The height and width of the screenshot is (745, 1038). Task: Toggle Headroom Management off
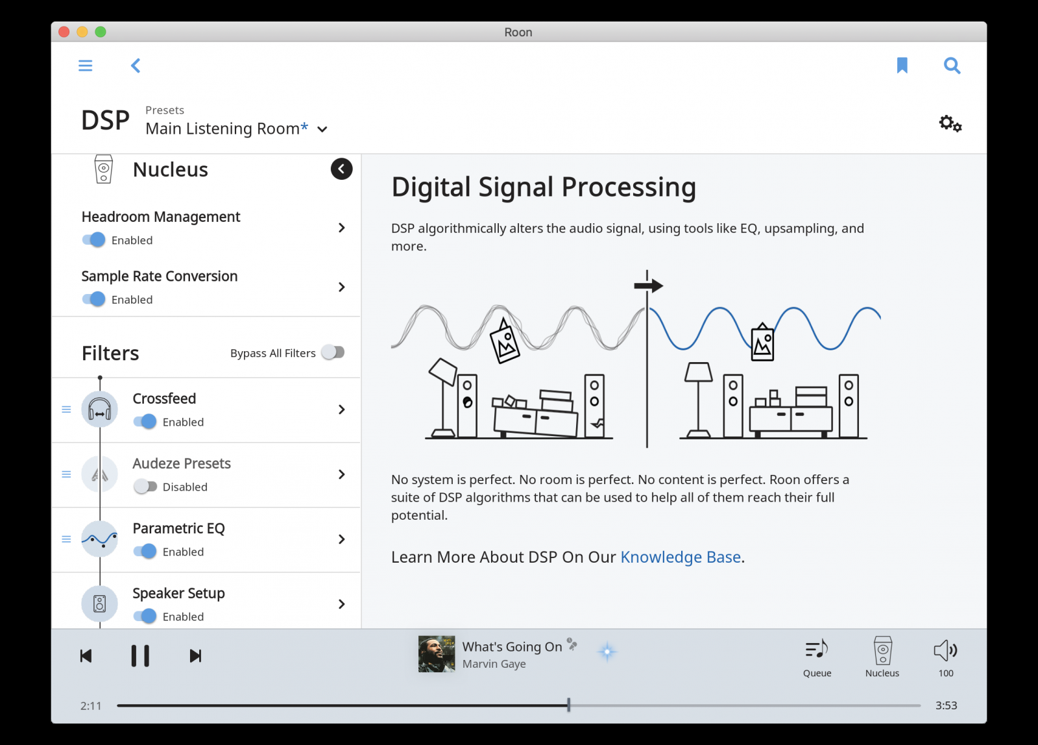tap(93, 240)
